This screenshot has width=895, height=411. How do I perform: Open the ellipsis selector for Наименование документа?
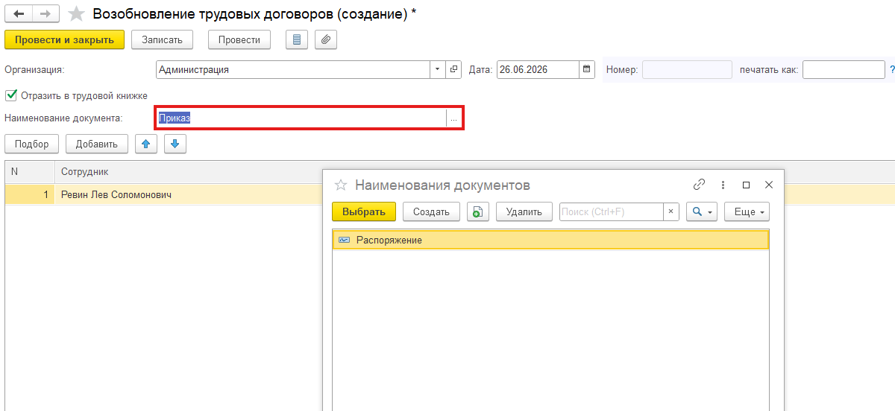point(453,118)
